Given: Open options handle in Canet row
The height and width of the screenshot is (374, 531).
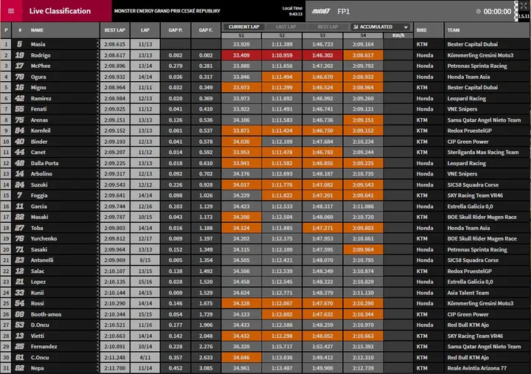Looking at the screenshot, I should click(98, 152).
